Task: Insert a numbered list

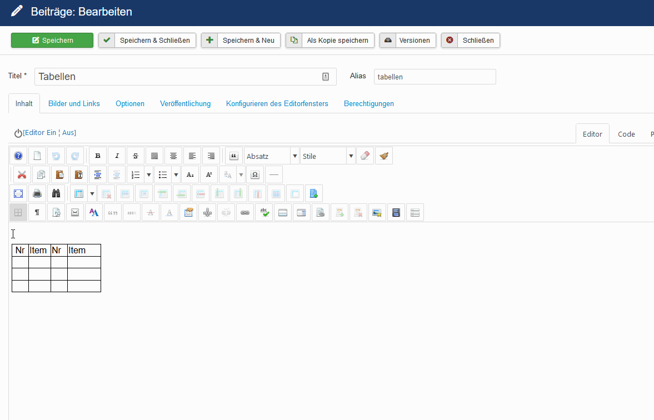Action: (136, 175)
